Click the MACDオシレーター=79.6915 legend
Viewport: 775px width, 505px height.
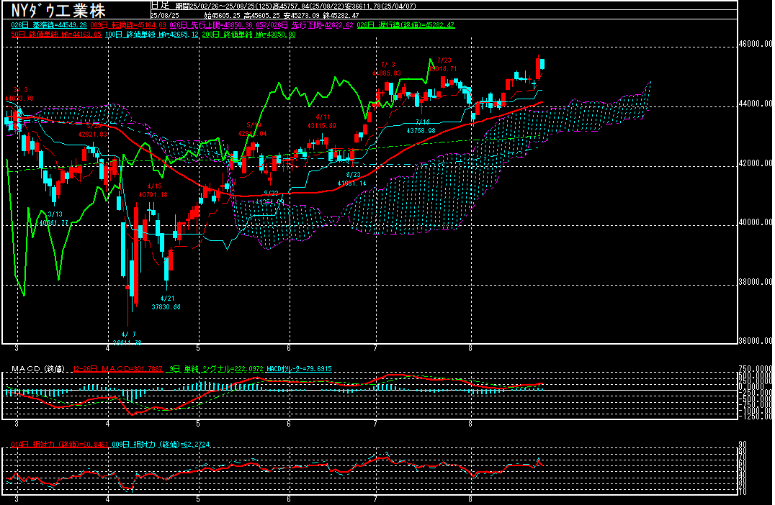click(x=299, y=369)
